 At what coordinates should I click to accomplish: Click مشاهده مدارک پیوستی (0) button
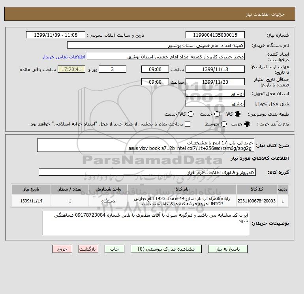click(x=166, y=249)
